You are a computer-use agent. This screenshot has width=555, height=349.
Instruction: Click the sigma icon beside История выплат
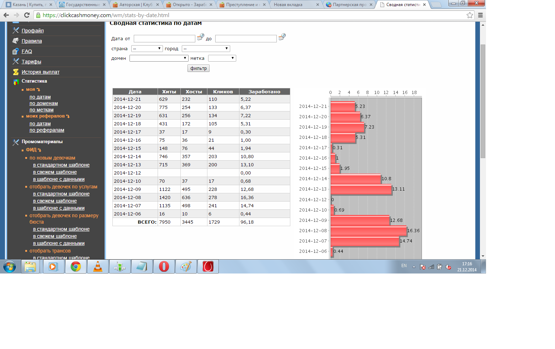16,72
